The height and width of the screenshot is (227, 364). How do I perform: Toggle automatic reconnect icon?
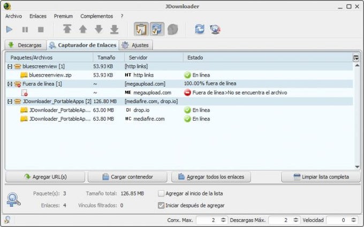[x=157, y=29]
